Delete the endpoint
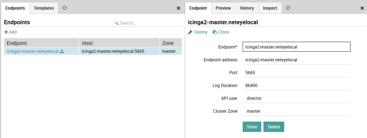Image resolution: width=367 pixels, height=138 pixels. pyautogui.click(x=274, y=127)
